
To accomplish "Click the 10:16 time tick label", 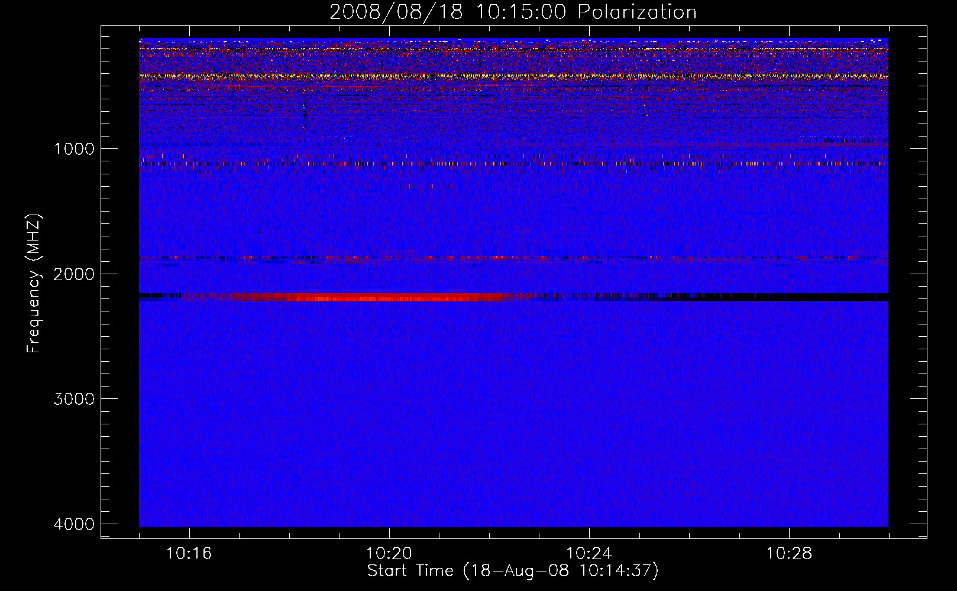I will (189, 554).
